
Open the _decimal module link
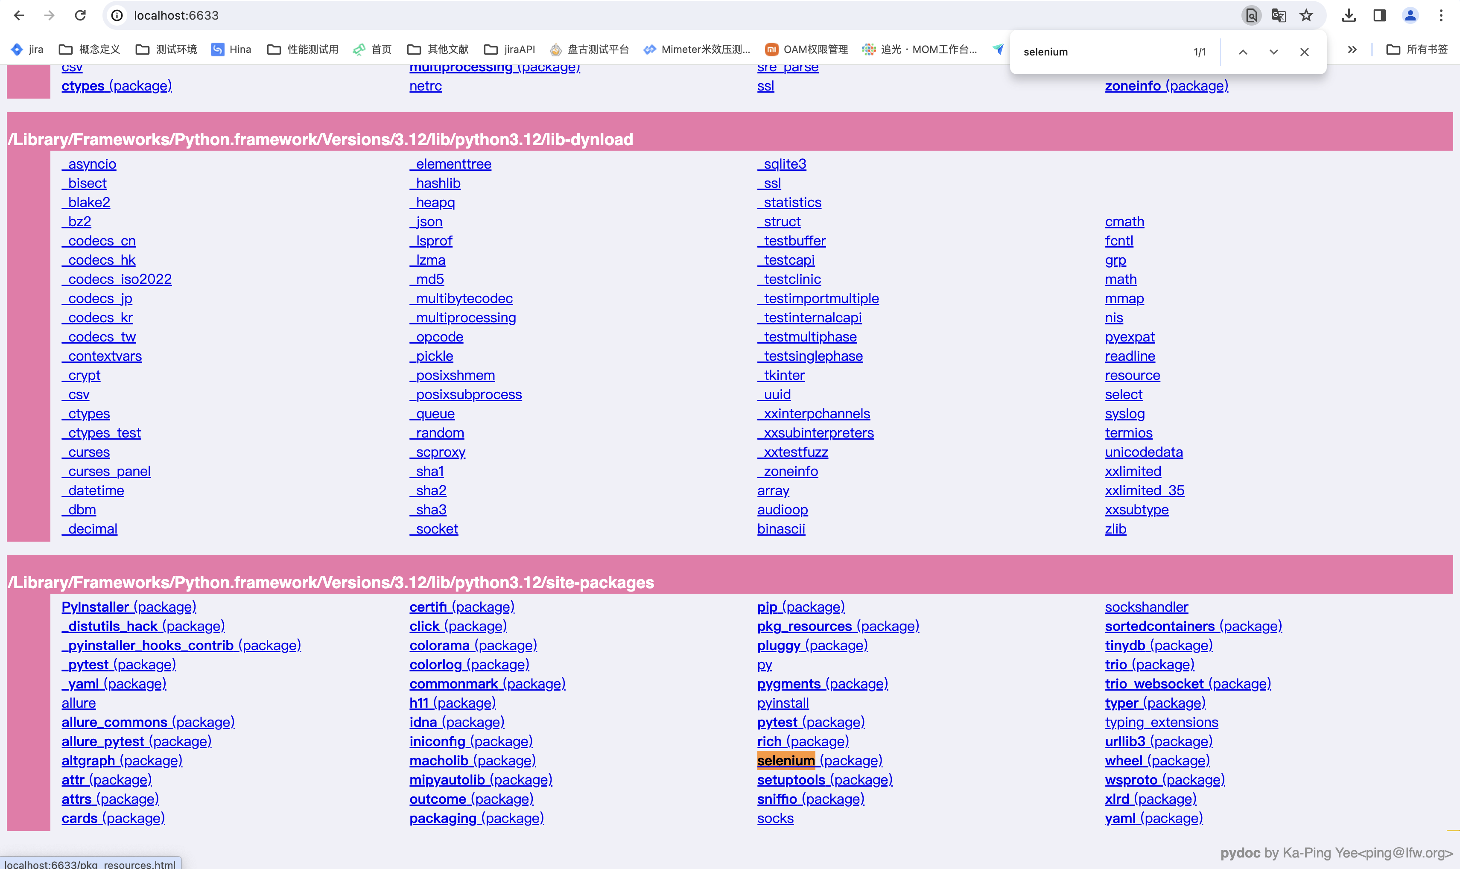tap(90, 529)
